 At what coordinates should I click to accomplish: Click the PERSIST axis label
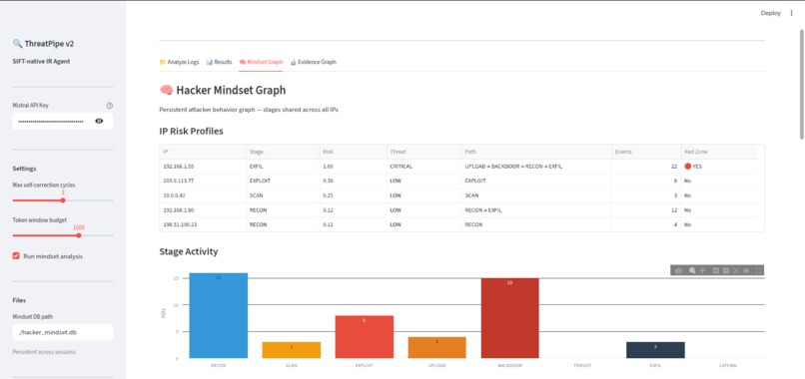[582, 366]
